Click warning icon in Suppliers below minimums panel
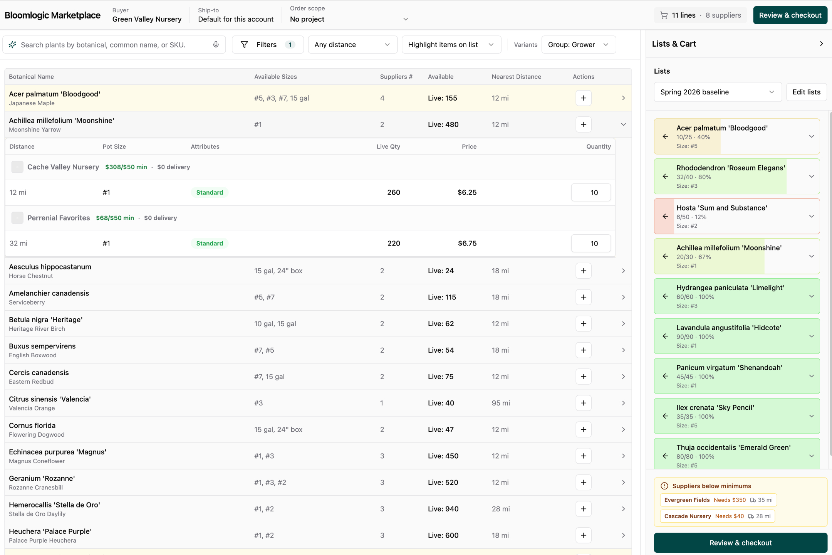 (664, 486)
